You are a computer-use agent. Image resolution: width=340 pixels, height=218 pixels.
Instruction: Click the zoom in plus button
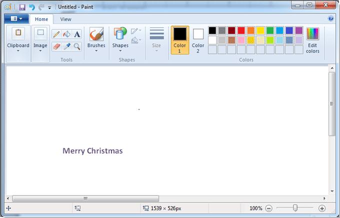[x=322, y=208]
